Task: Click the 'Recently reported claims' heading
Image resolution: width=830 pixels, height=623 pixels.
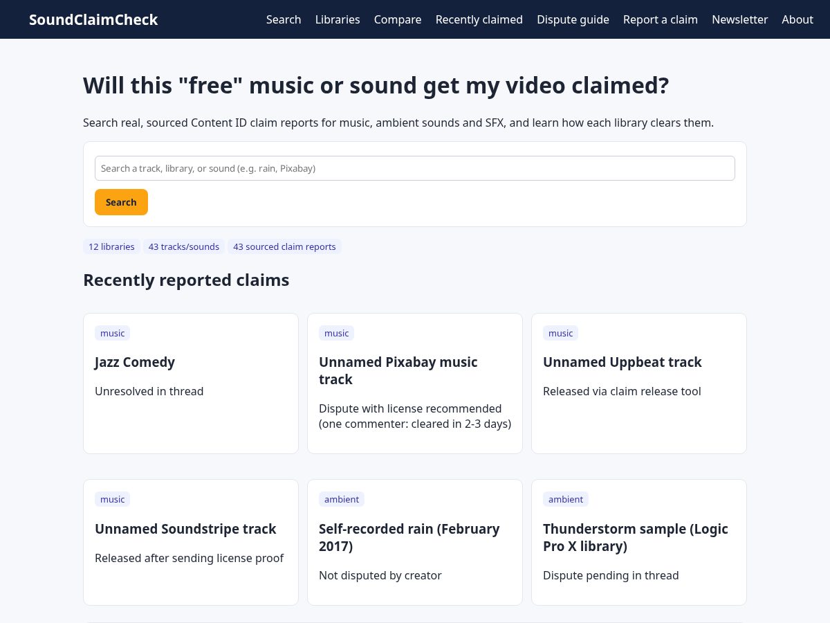Action: tap(186, 280)
